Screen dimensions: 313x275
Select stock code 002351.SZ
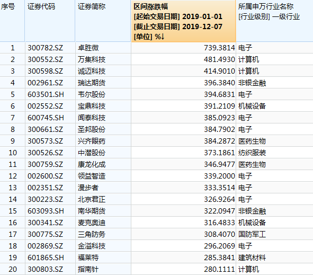(45, 188)
